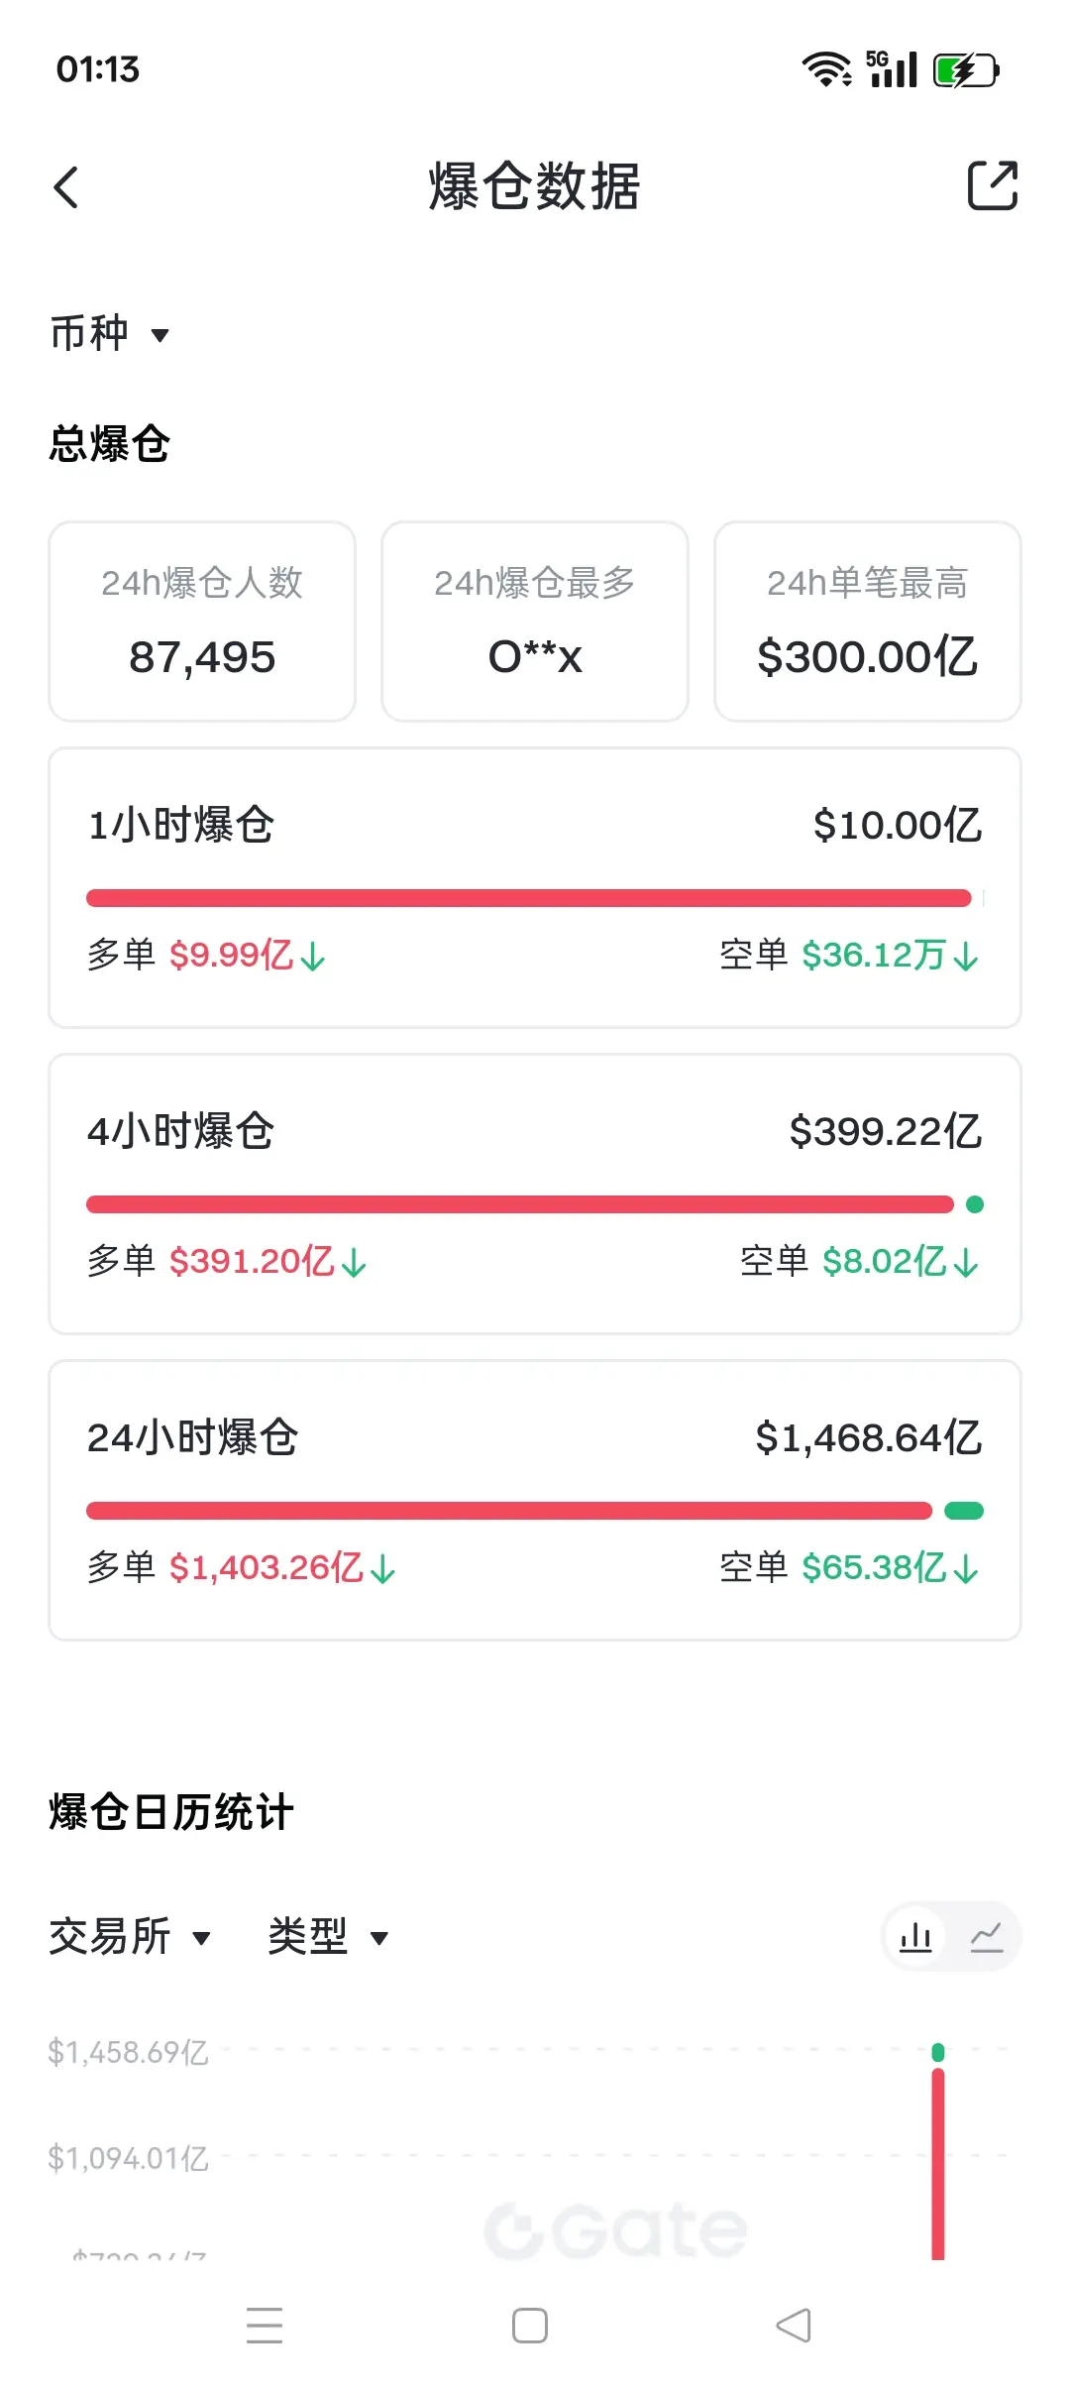Tap the Android home button icon
Viewport: 1070px width, 2391px height.
(x=530, y=2325)
